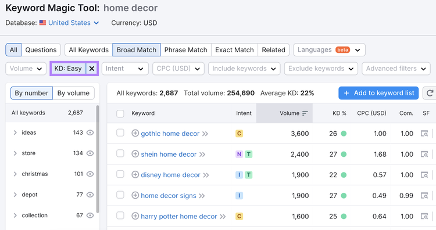Open double-arrow next to disney home decor

206,175
